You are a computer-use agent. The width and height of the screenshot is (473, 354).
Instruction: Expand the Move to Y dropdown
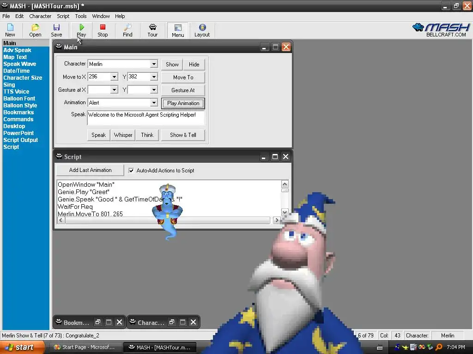(154, 77)
